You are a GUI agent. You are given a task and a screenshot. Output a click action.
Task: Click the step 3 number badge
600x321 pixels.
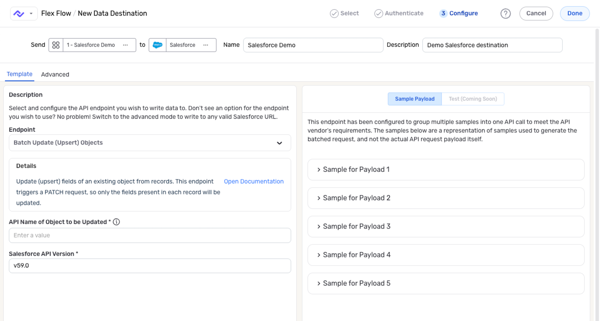[443, 13]
